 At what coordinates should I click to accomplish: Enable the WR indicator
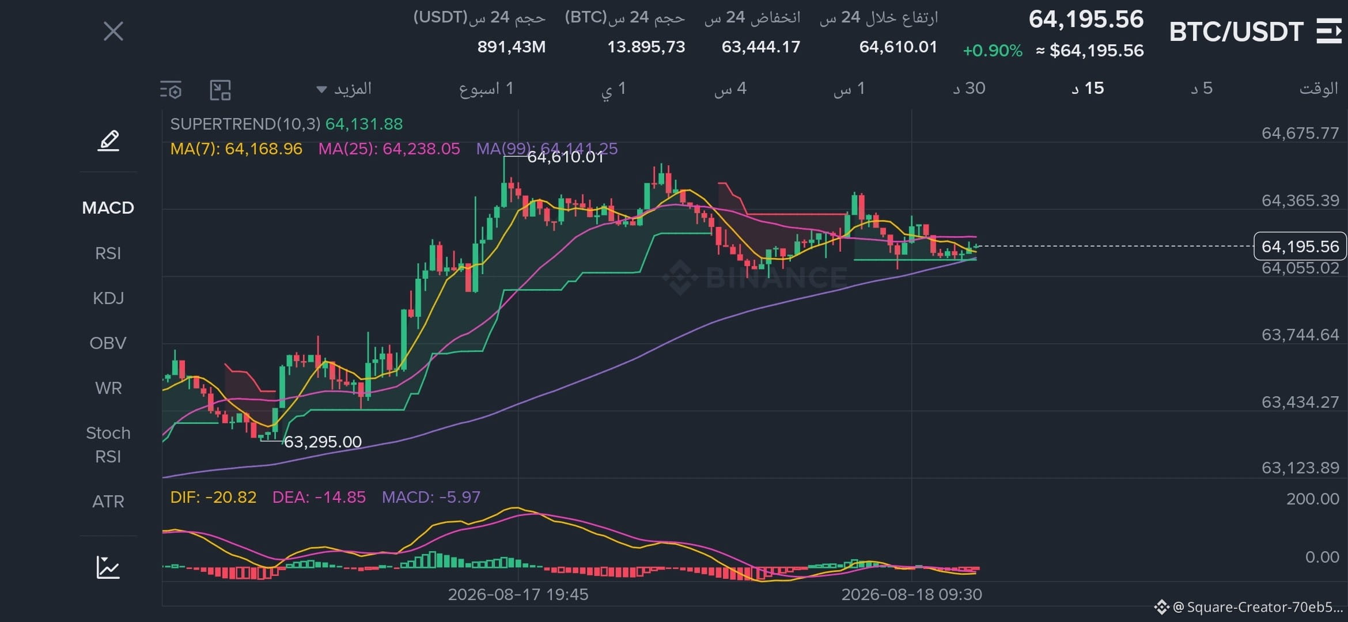(x=108, y=388)
